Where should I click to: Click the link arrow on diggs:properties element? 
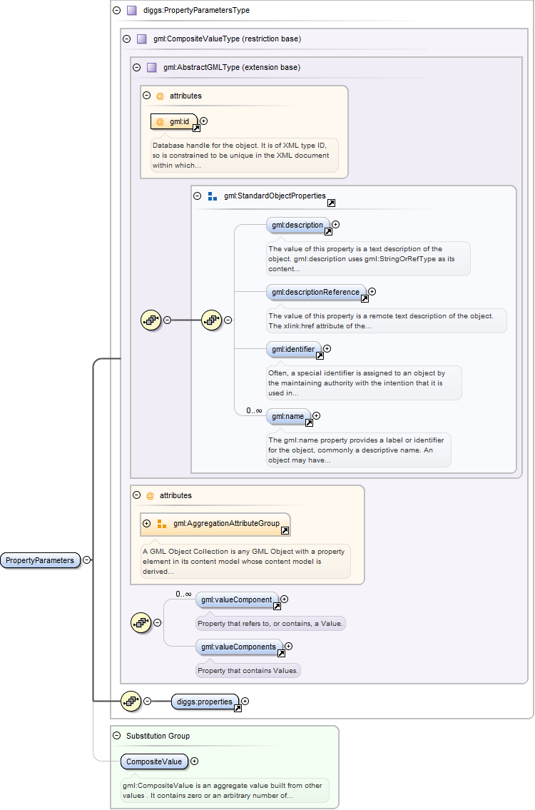[x=238, y=709]
